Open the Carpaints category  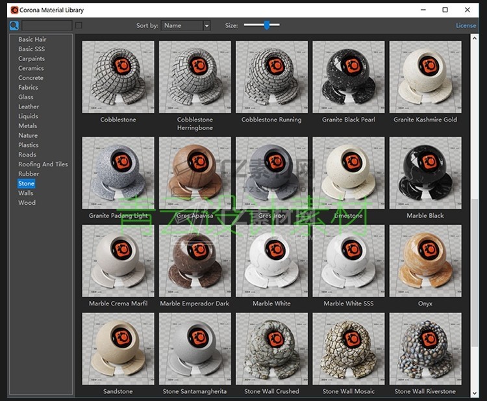pyautogui.click(x=31, y=58)
